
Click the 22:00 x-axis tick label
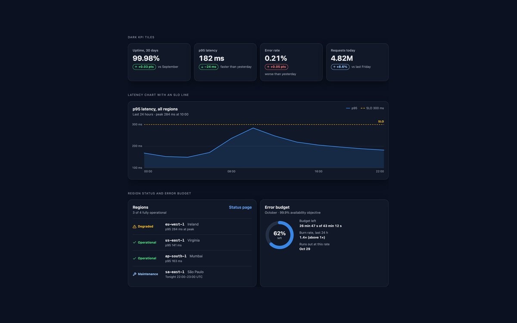coord(380,171)
